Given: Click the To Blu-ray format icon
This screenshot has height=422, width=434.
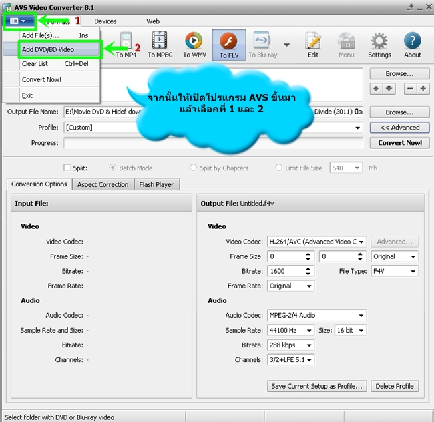Looking at the screenshot, I should [x=262, y=45].
